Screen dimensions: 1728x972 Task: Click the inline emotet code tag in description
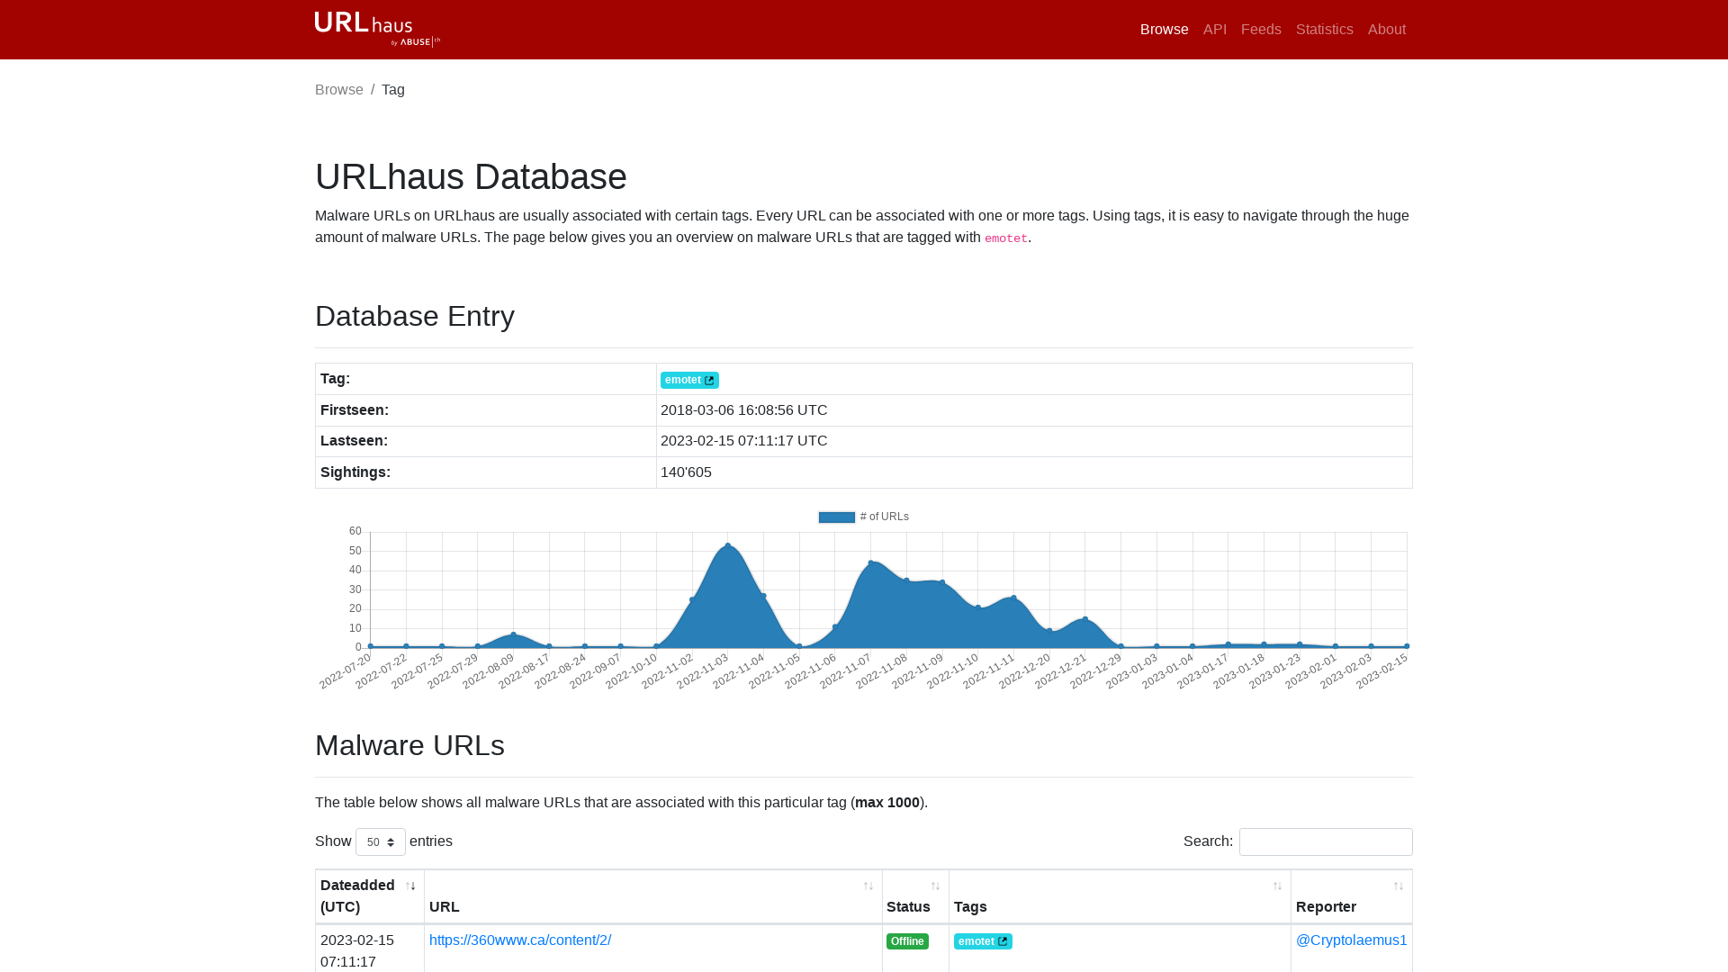click(x=1005, y=238)
